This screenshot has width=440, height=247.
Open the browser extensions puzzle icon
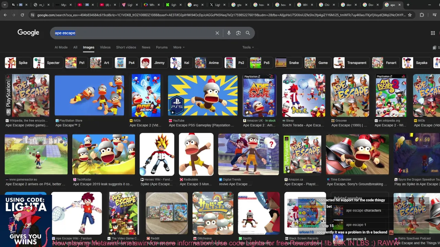click(422, 15)
